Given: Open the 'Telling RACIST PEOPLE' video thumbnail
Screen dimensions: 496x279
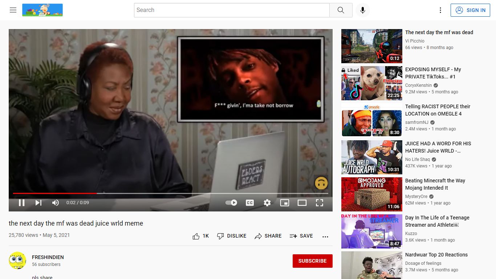Looking at the screenshot, I should coord(372,120).
